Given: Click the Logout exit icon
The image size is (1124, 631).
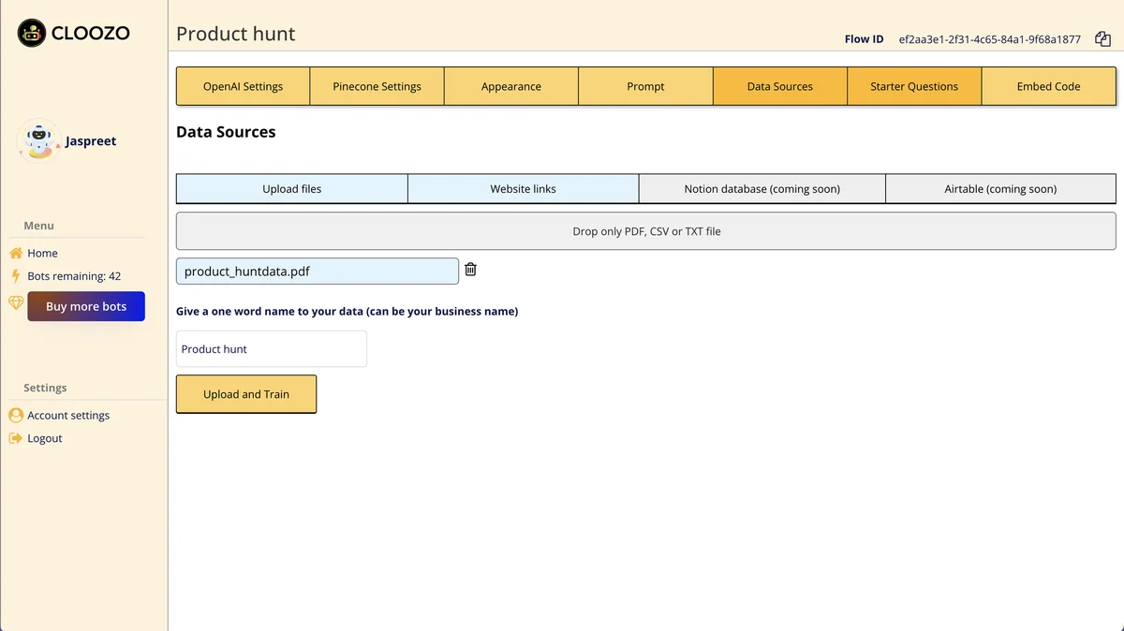Looking at the screenshot, I should [x=16, y=438].
